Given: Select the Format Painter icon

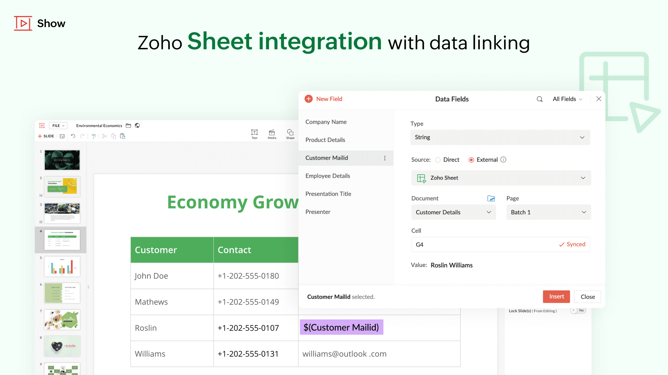Looking at the screenshot, I should tap(94, 136).
